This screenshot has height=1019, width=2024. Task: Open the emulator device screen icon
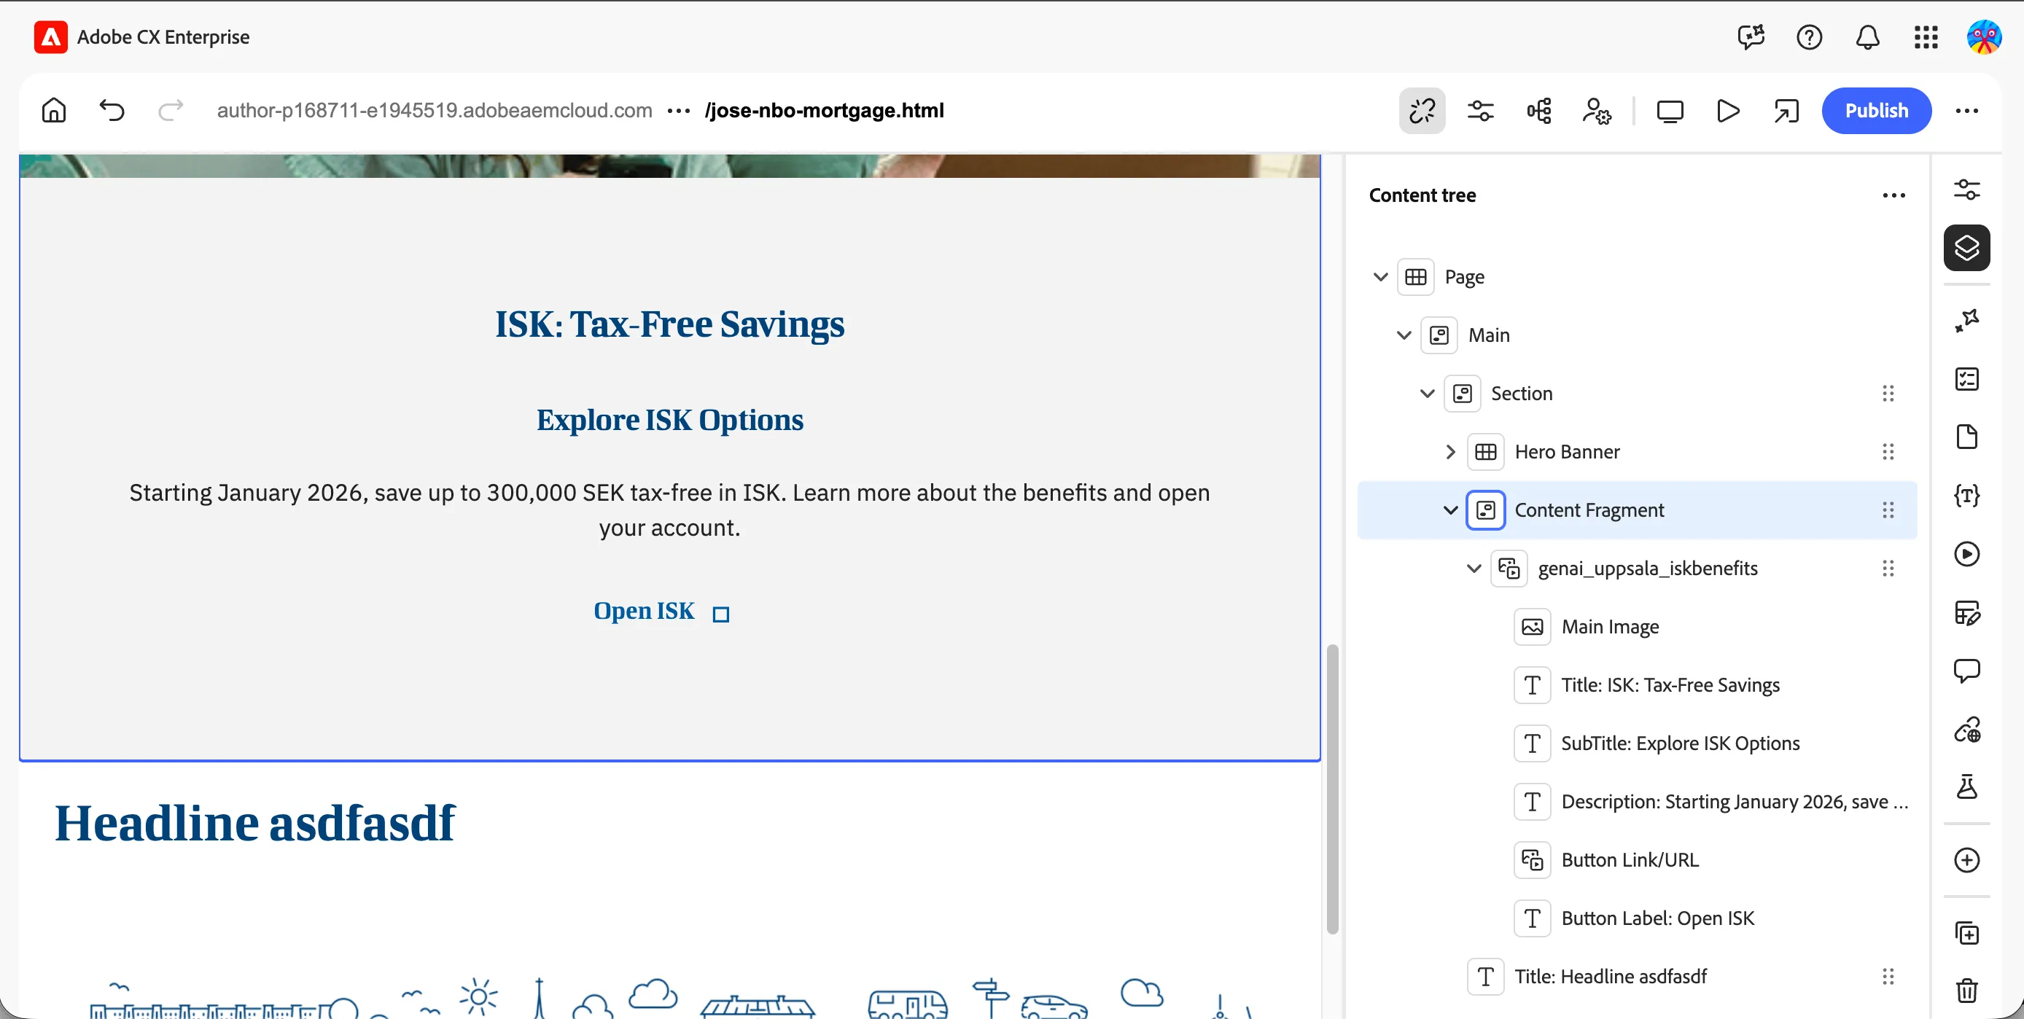(1670, 111)
